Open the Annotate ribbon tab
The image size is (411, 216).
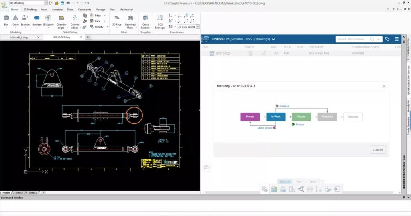point(57,10)
